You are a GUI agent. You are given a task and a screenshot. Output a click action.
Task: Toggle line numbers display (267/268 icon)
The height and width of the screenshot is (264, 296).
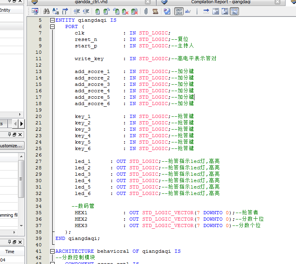click(180, 12)
